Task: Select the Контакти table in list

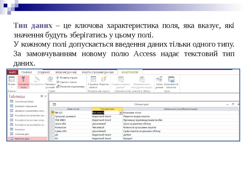Action: [20, 129]
